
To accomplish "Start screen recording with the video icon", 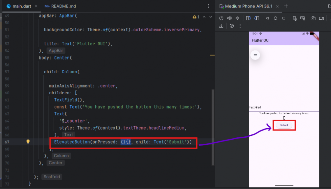I will coord(321,18).
